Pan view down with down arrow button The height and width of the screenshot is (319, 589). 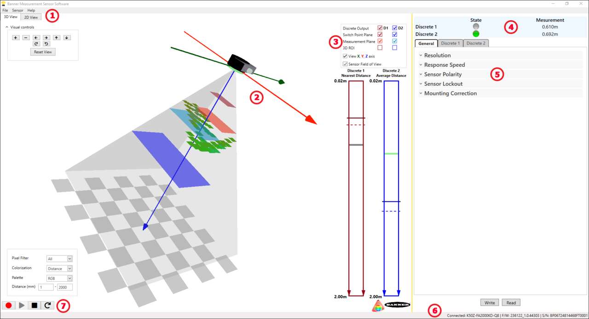(x=67, y=38)
